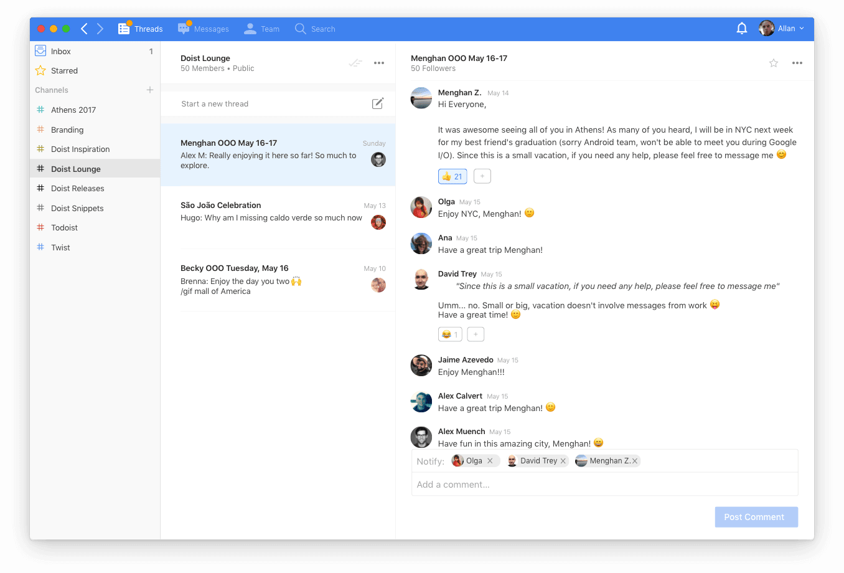Select the Doist Lounge channel
The image size is (844, 573).
pyautogui.click(x=95, y=169)
